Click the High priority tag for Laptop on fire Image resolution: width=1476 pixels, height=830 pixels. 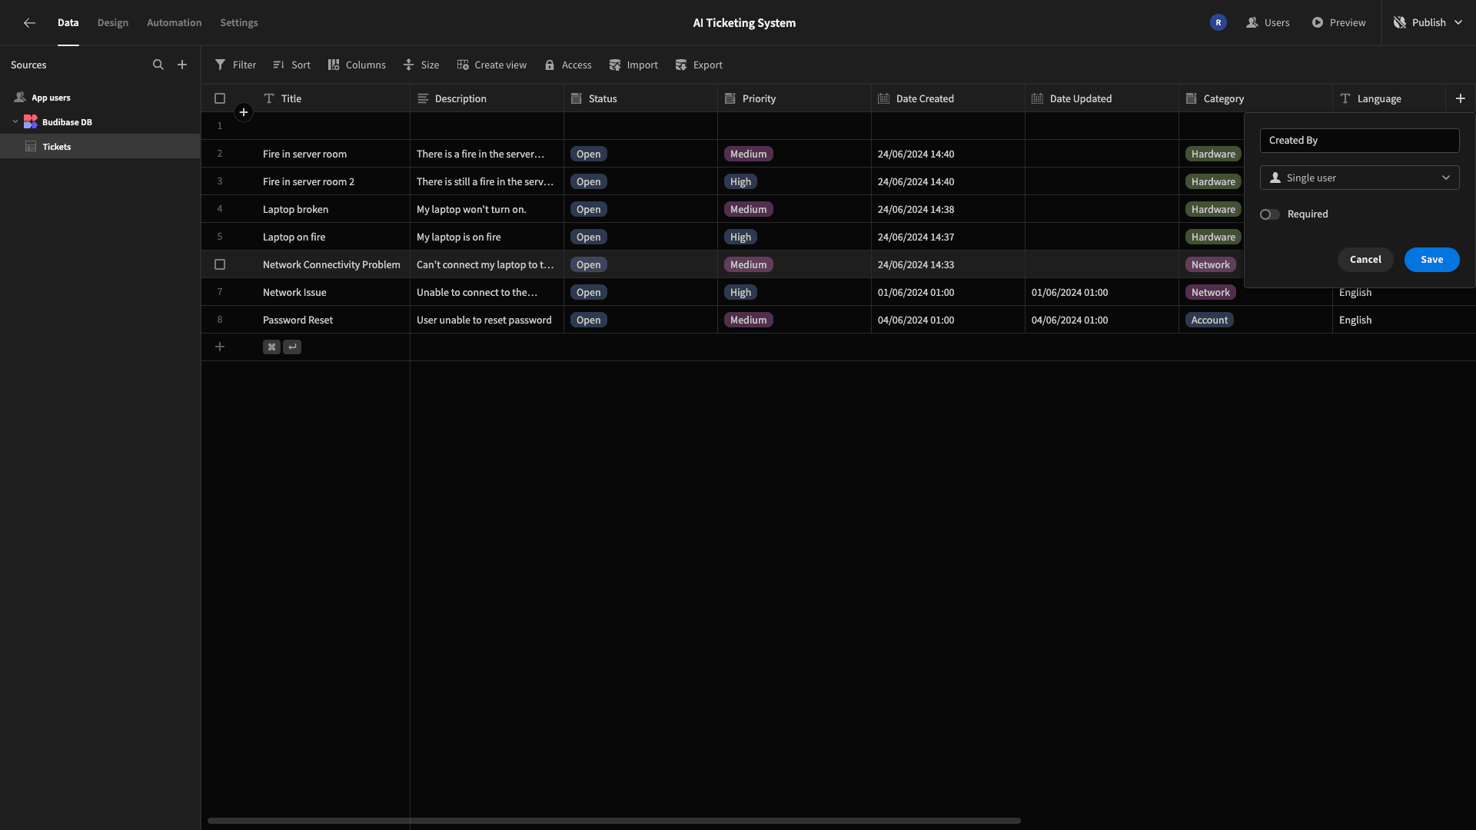(740, 237)
